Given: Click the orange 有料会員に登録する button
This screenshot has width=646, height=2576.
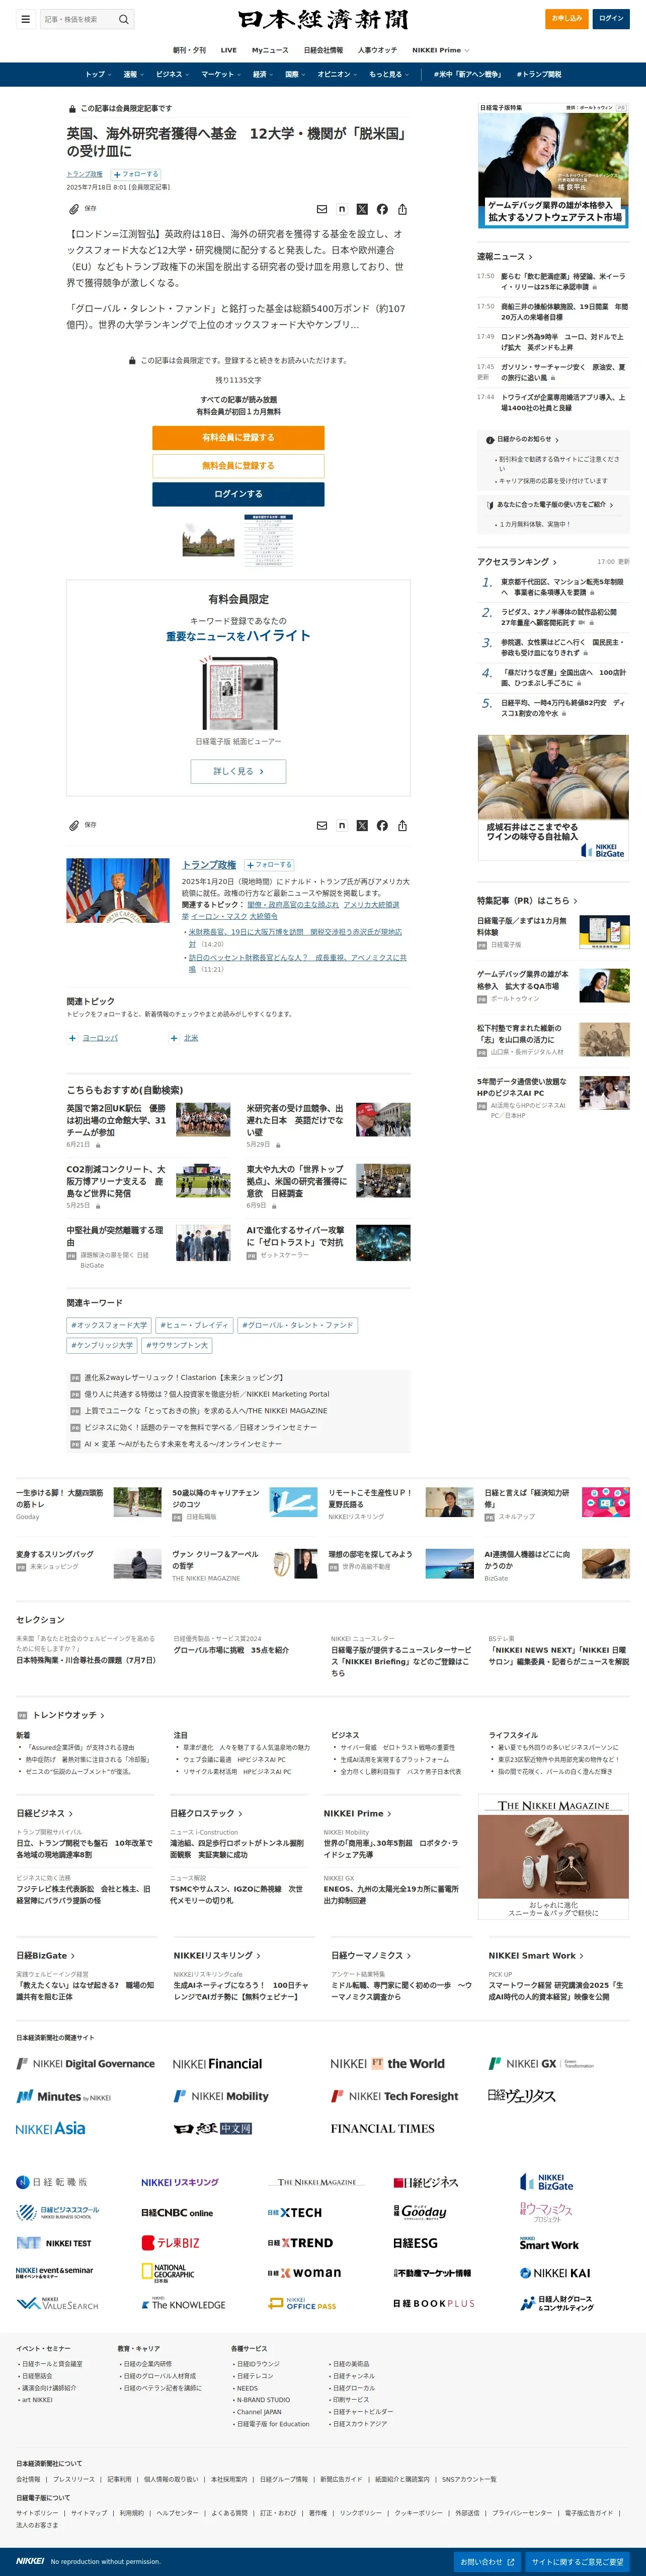Looking at the screenshot, I should point(238,437).
